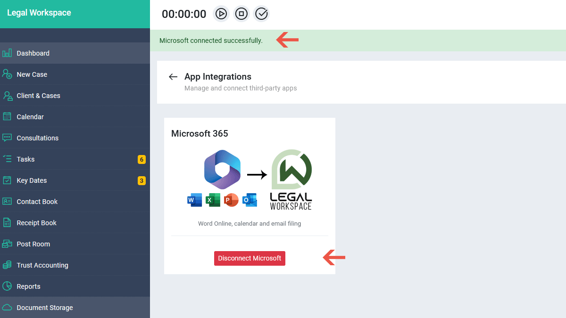
Task: Open the Tasks list
Action: pos(75,159)
